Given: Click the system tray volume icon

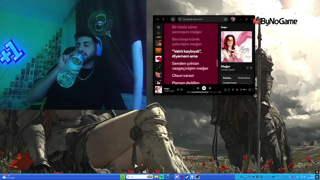Looking at the screenshot, I should point(304,177).
